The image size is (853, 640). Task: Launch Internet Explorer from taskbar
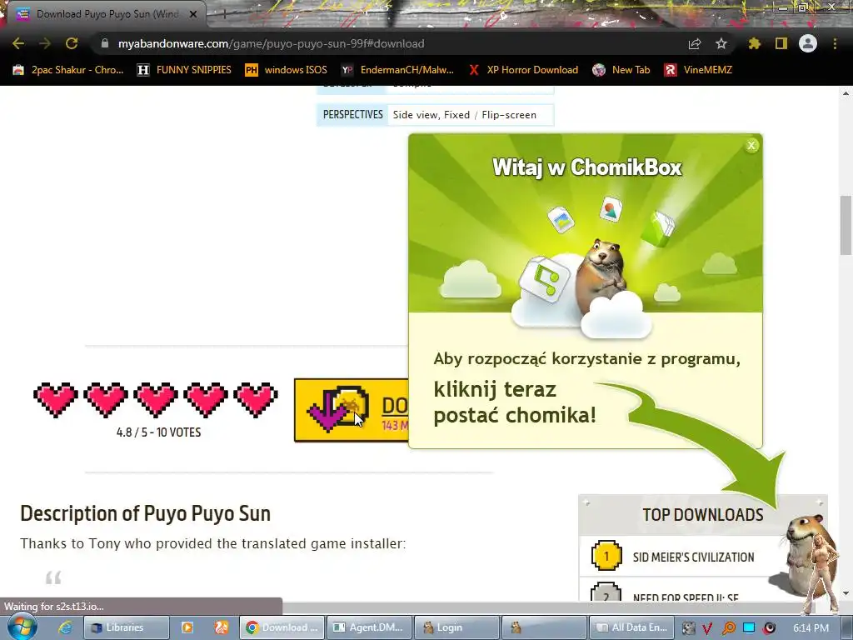pyautogui.click(x=65, y=627)
